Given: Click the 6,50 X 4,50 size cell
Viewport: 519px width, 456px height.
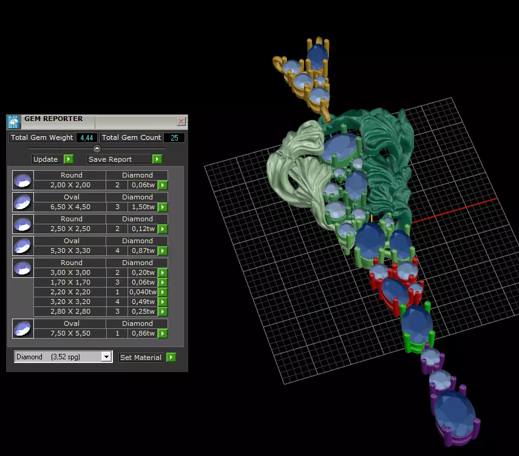Looking at the screenshot, I should (70, 207).
